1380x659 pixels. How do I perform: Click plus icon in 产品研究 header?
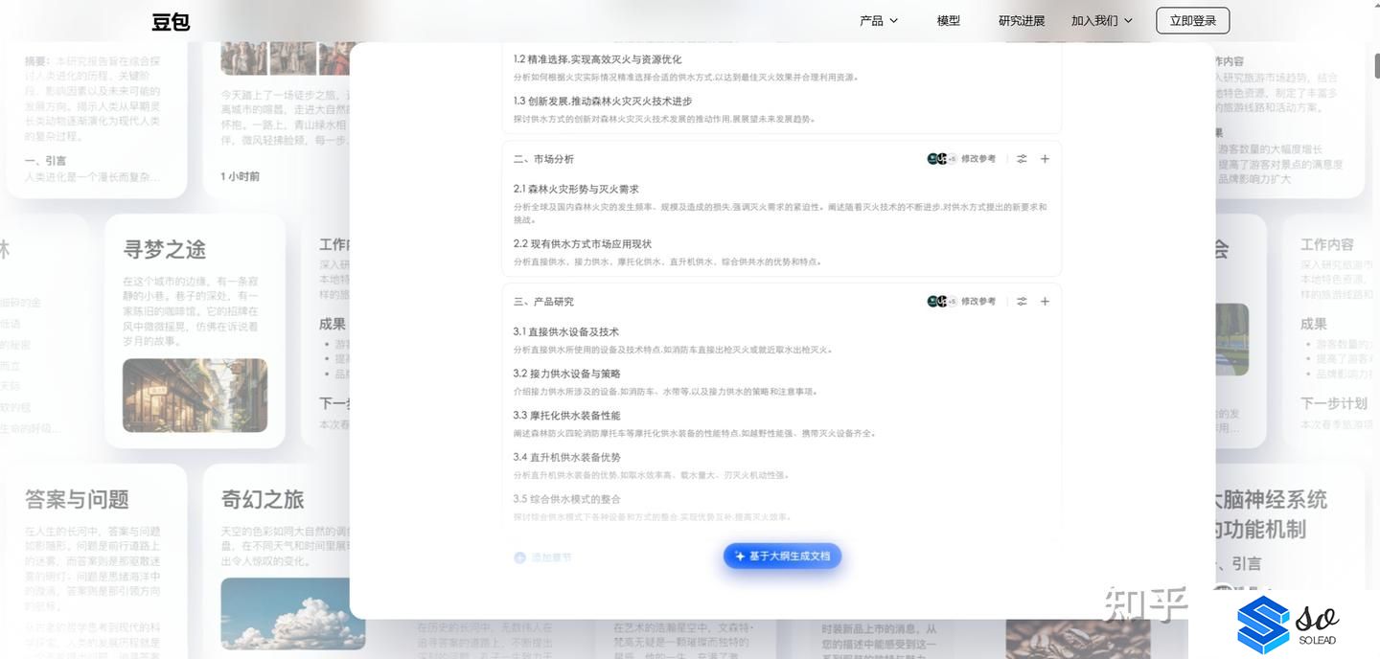click(1046, 302)
